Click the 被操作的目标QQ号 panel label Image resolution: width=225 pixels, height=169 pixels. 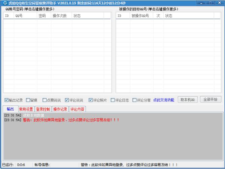[149, 9]
